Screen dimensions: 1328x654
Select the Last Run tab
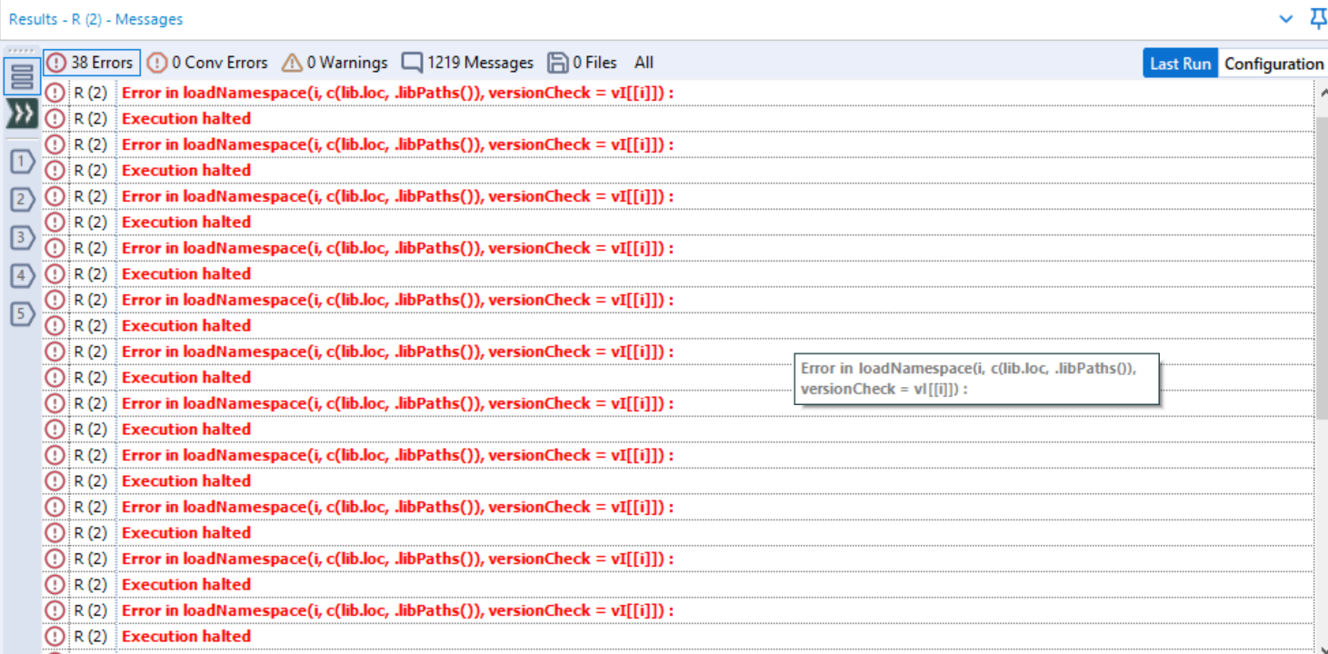[x=1181, y=63]
